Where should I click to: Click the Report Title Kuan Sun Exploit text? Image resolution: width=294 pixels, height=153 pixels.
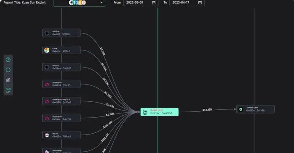click(x=24, y=3)
